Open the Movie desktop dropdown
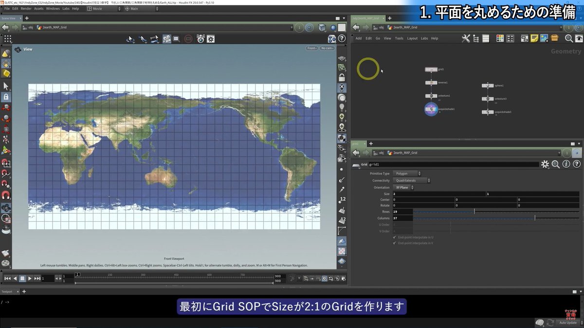The width and height of the screenshot is (584, 328). coord(103,8)
